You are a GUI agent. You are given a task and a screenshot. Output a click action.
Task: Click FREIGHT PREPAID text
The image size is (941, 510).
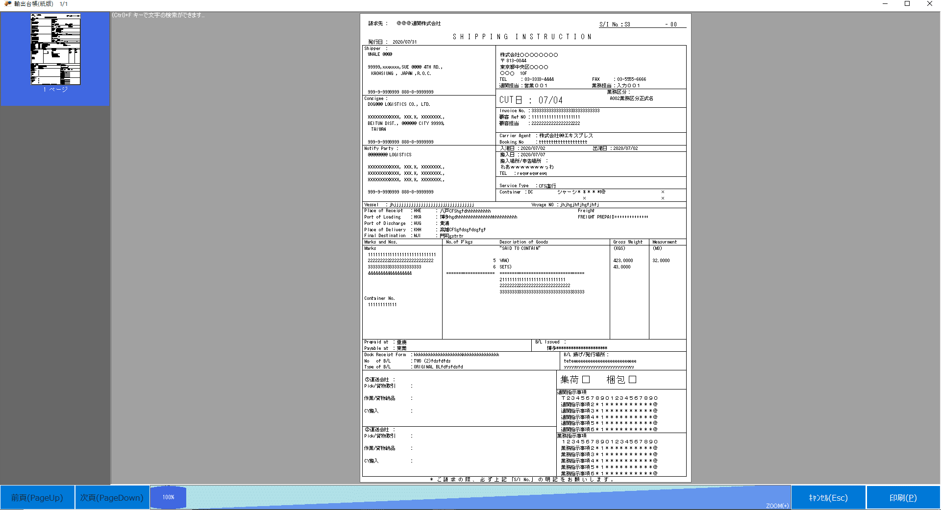[x=613, y=217]
